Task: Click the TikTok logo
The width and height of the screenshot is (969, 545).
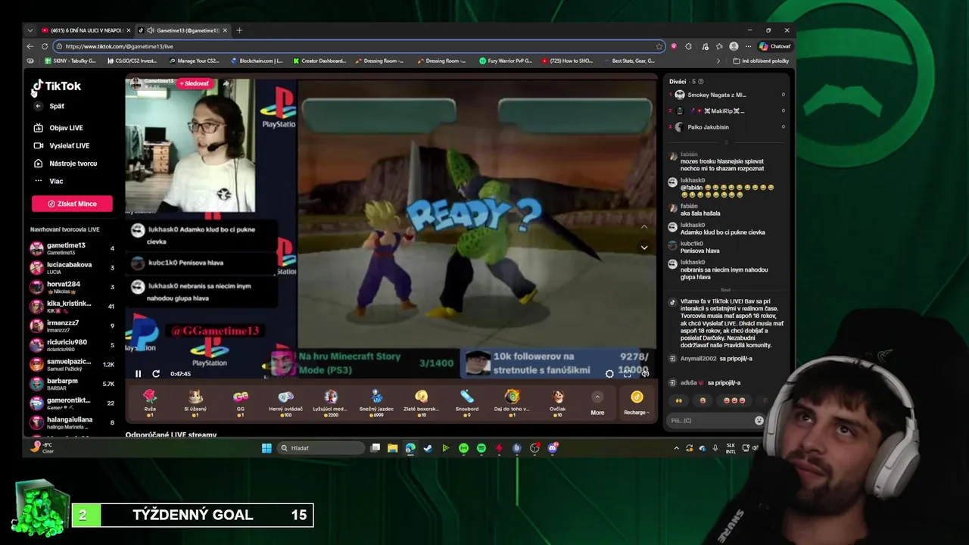Action: click(57, 86)
